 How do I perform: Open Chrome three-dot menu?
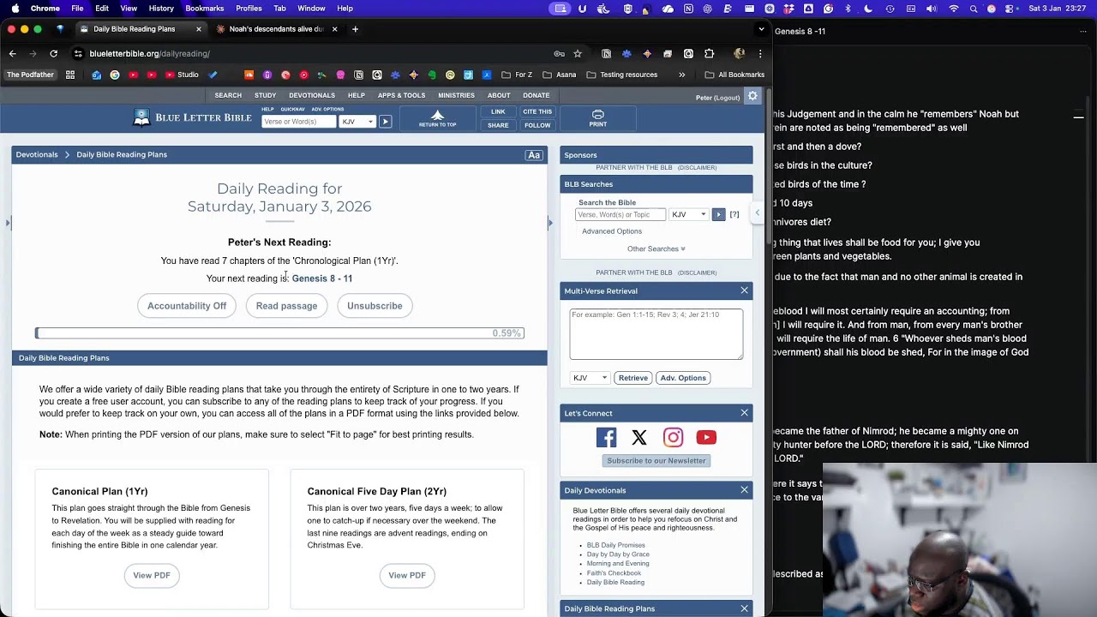759,53
